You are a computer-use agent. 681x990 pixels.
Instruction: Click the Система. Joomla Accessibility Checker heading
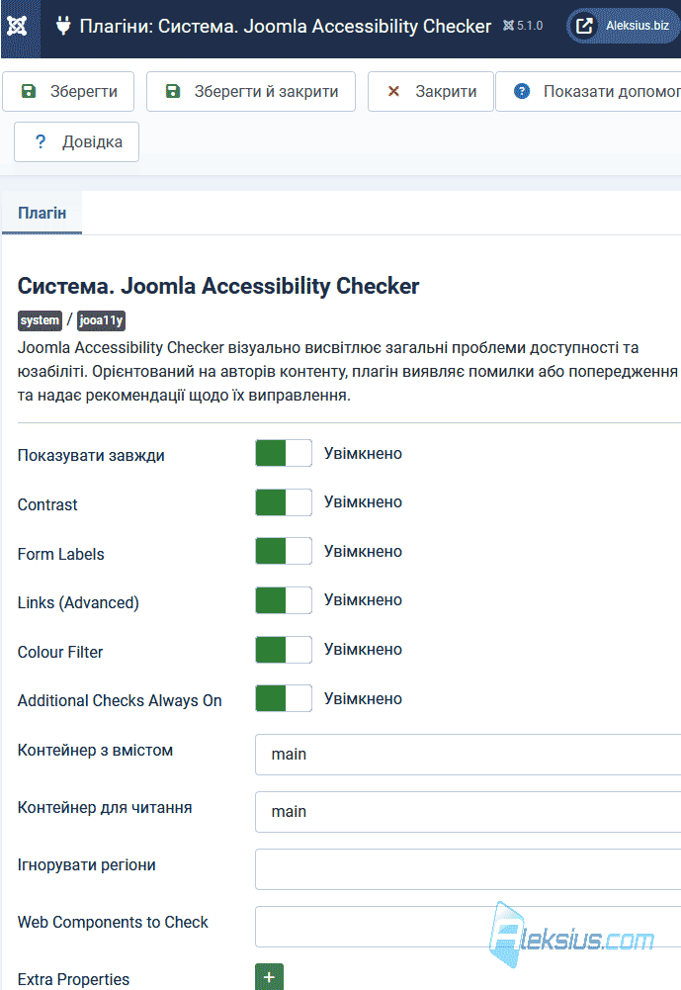(x=218, y=286)
